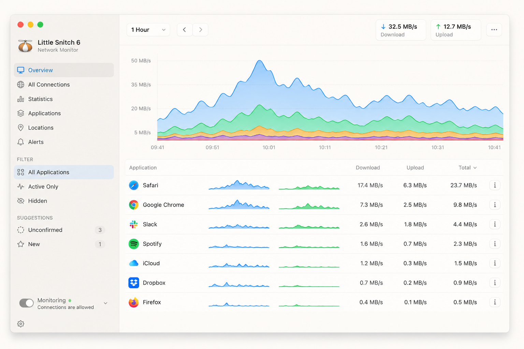
Task: Click the iCloud cloud icon
Action: [134, 263]
